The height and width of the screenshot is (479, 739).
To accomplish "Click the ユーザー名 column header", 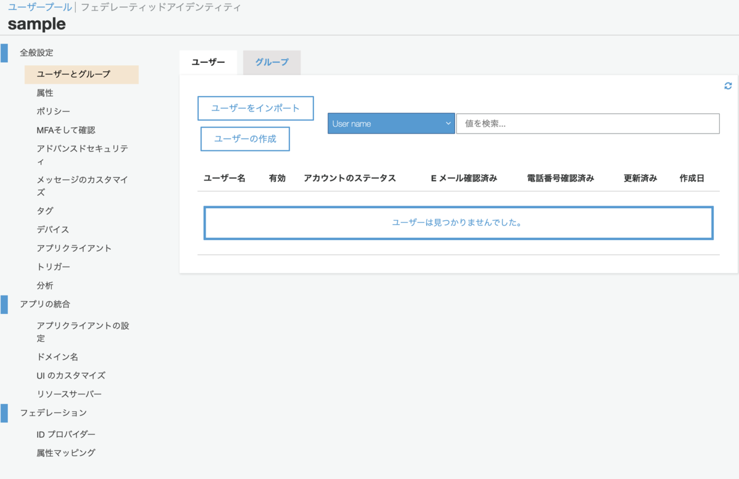I will (225, 178).
